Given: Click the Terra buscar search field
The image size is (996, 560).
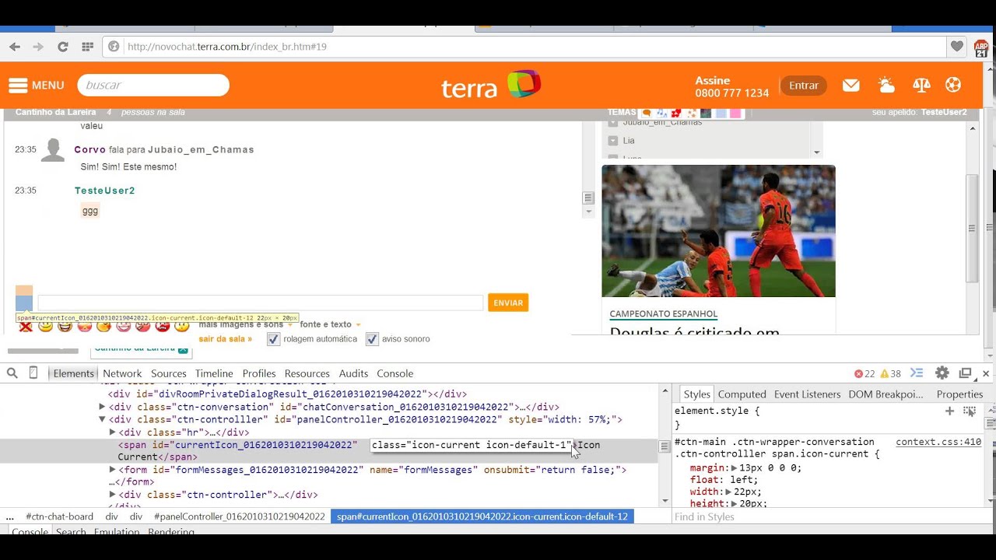Looking at the screenshot, I should click(x=153, y=85).
